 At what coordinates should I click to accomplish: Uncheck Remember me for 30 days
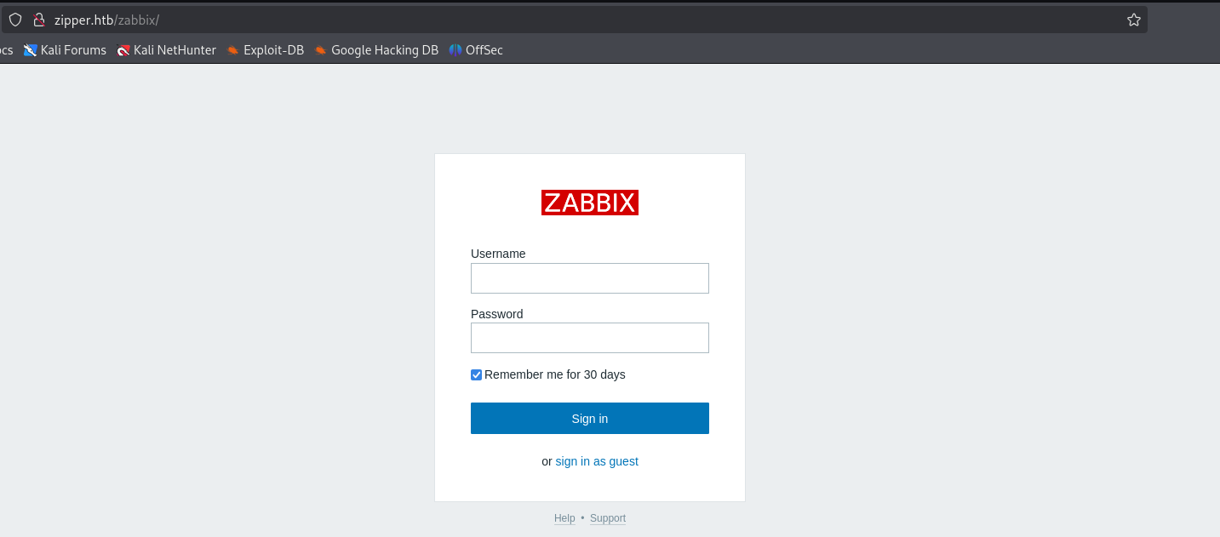(477, 374)
